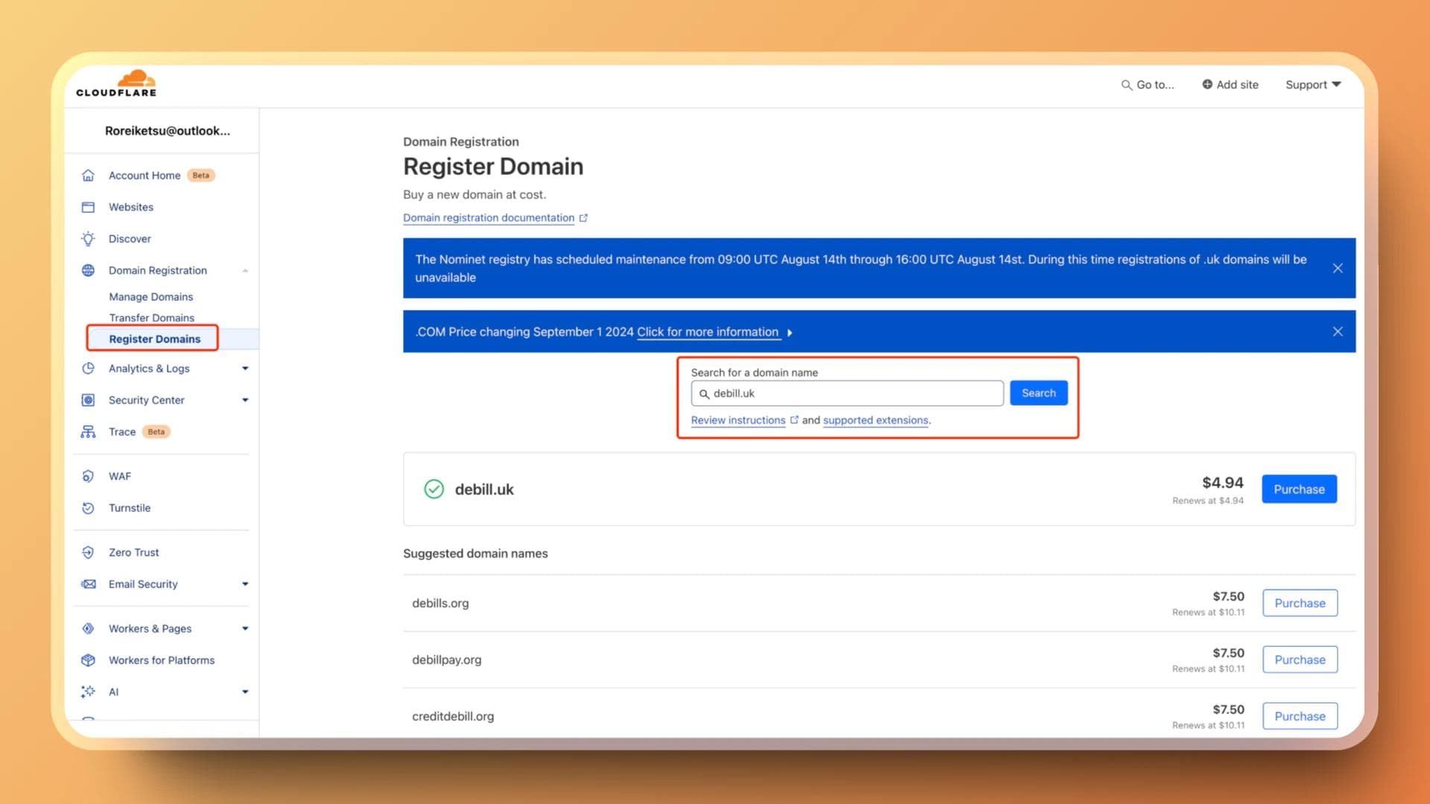1430x804 pixels.
Task: Open Manage Domains in sidebar
Action: (151, 297)
